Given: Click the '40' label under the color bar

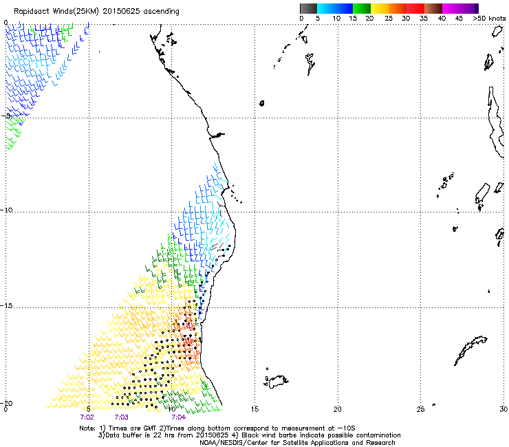Looking at the screenshot, I should click(x=442, y=19).
